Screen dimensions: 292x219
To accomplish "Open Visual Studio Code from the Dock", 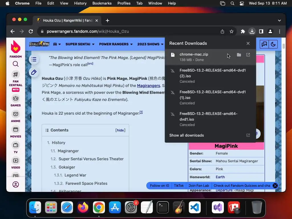I will click(x=194, y=207).
